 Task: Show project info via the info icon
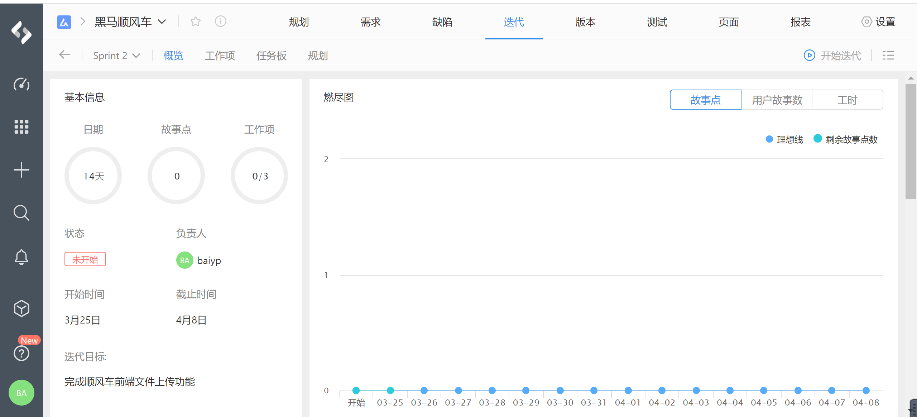[x=221, y=21]
